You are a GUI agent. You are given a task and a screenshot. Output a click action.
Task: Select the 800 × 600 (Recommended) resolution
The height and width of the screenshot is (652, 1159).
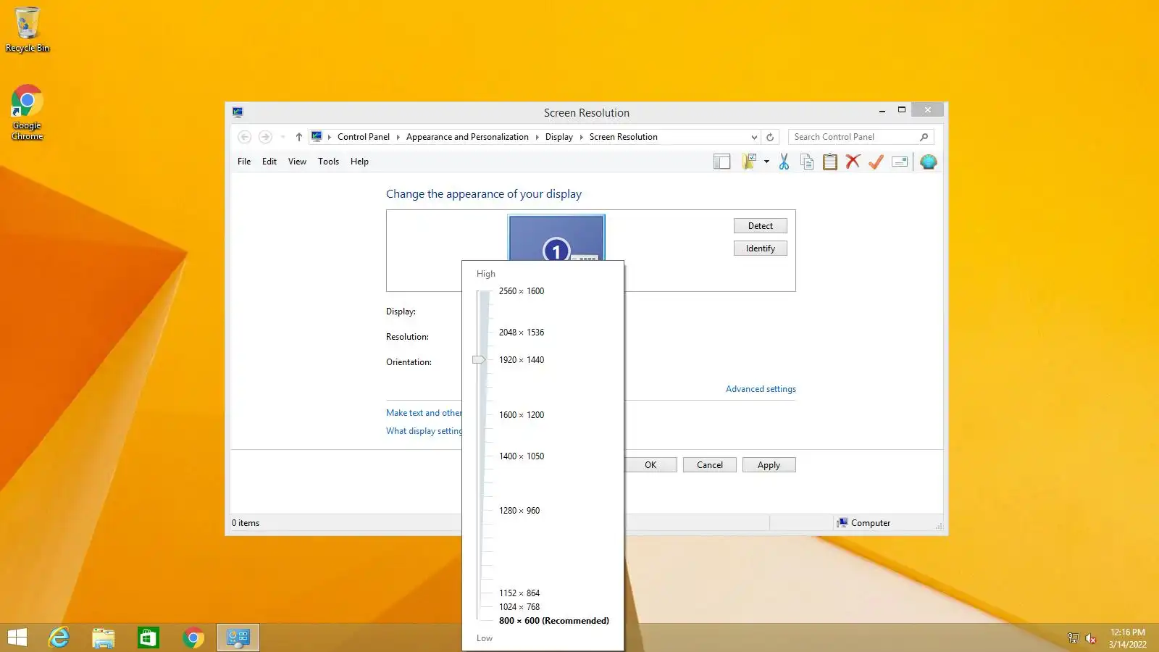pos(554,621)
